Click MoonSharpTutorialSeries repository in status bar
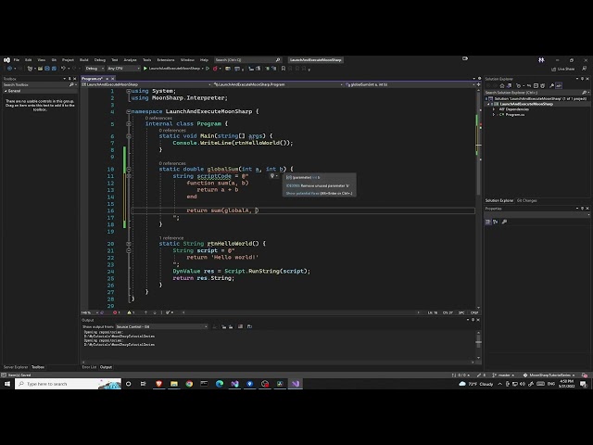Screen dimensions: 593x445 (549, 375)
